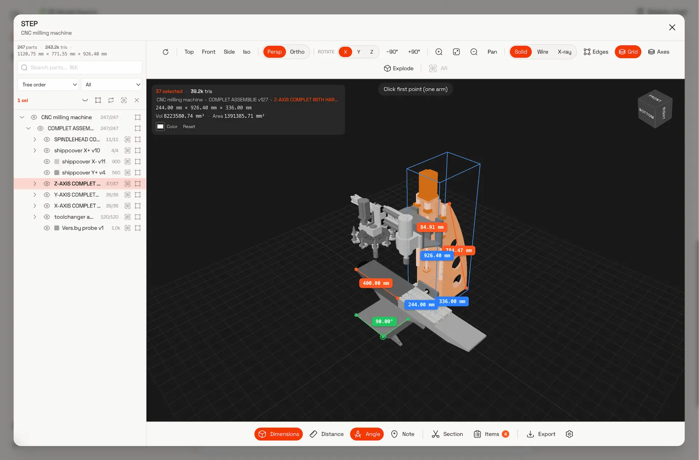
Task: Zoom out with the magnifier minus icon
Action: click(474, 52)
